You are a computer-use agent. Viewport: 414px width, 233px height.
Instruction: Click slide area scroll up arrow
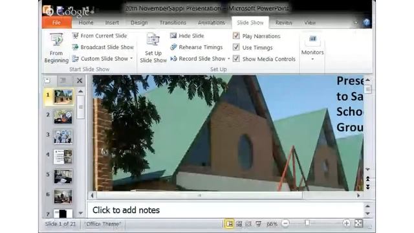pyautogui.click(x=367, y=80)
